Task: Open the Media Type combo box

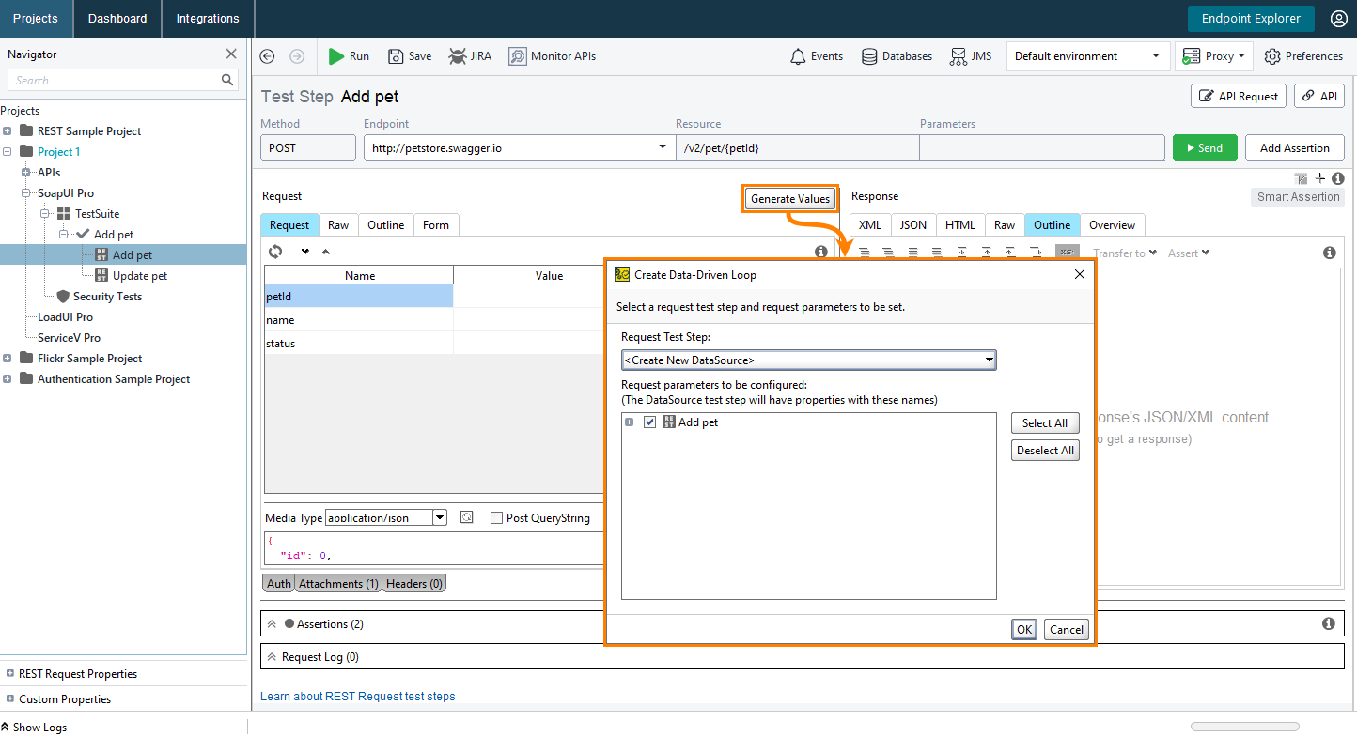Action: point(385,517)
